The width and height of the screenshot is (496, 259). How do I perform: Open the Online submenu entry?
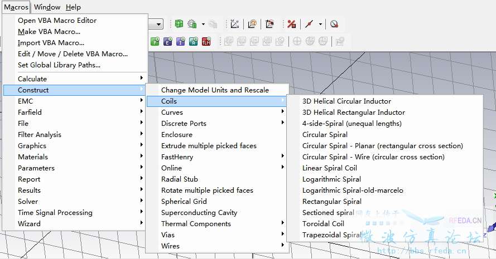point(218,168)
